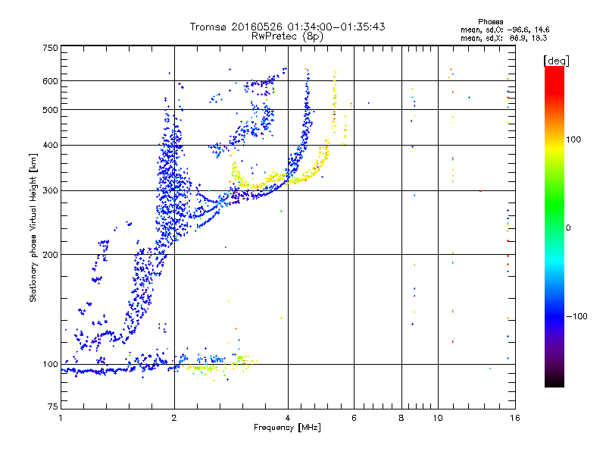Click the y-axis tick label '300'
The image size is (606, 455).
50,191
